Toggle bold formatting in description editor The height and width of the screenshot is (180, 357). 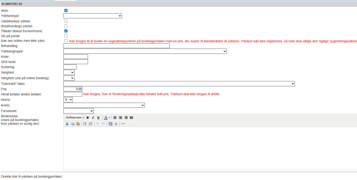point(88,118)
